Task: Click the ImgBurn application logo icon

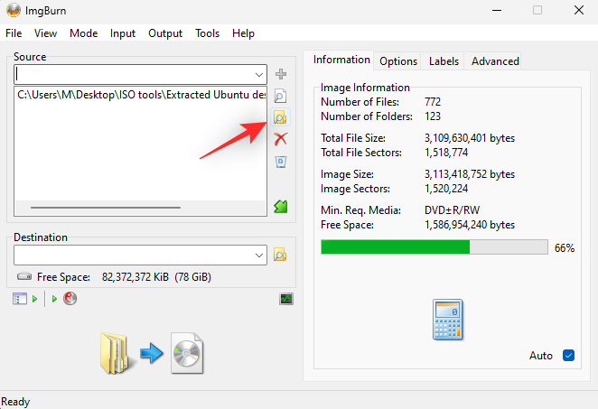Action: pyautogui.click(x=14, y=10)
